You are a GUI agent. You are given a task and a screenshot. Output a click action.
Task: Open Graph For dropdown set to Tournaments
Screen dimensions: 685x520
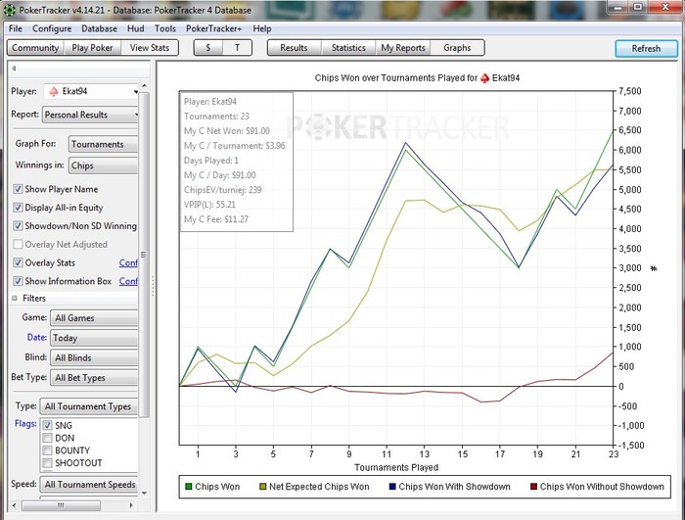103,144
